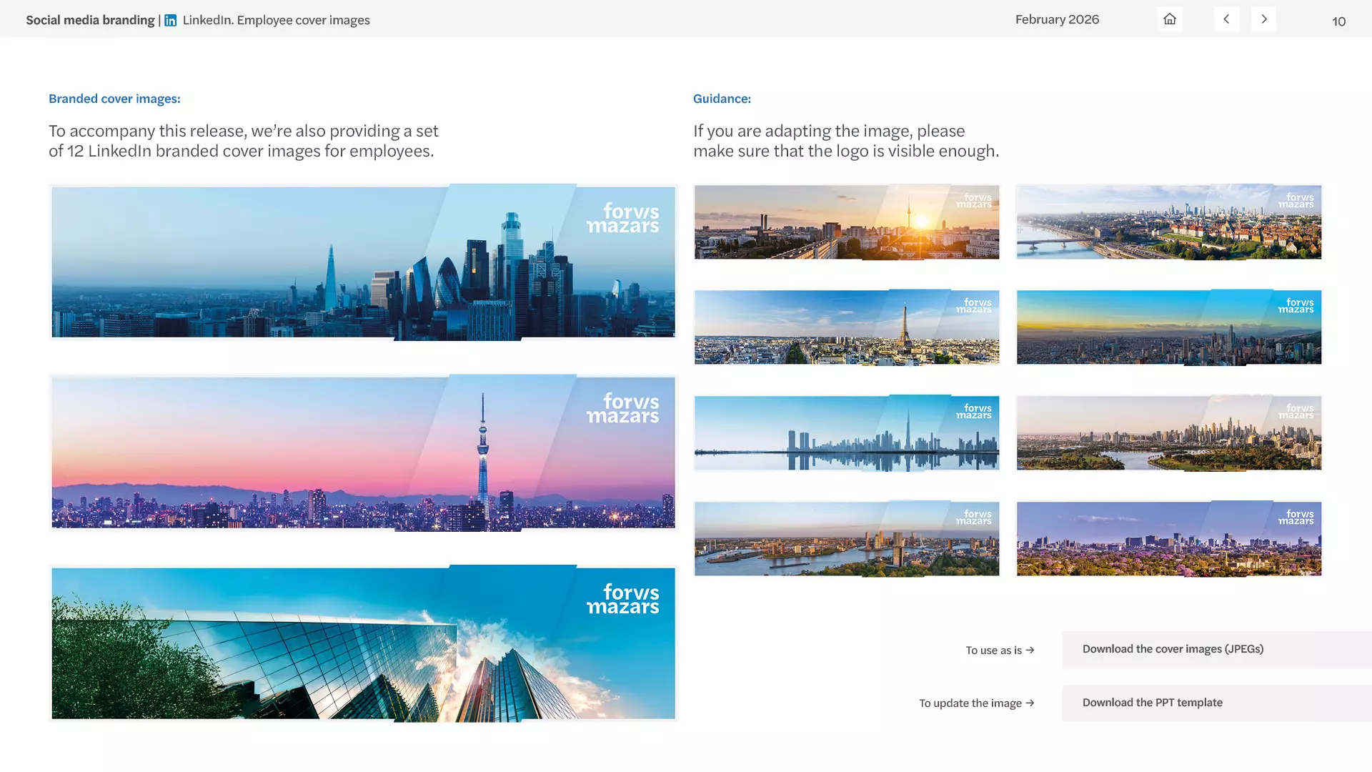Select the LinkedIn icon in the title bar

point(170,20)
